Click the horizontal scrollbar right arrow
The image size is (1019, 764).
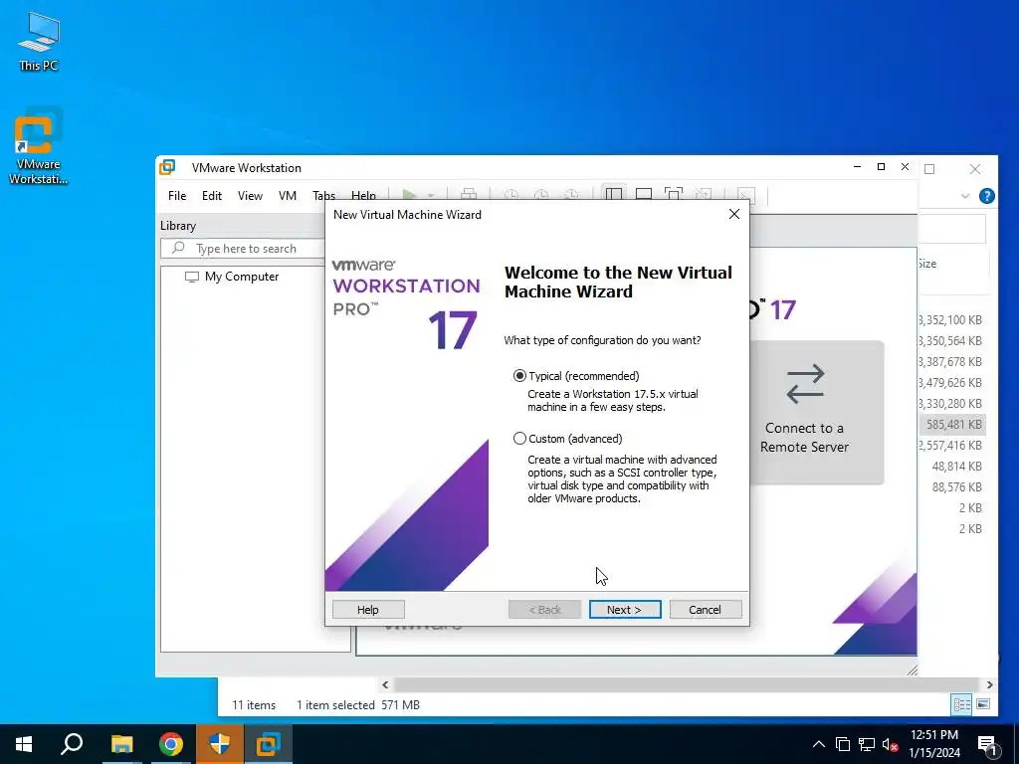point(990,684)
